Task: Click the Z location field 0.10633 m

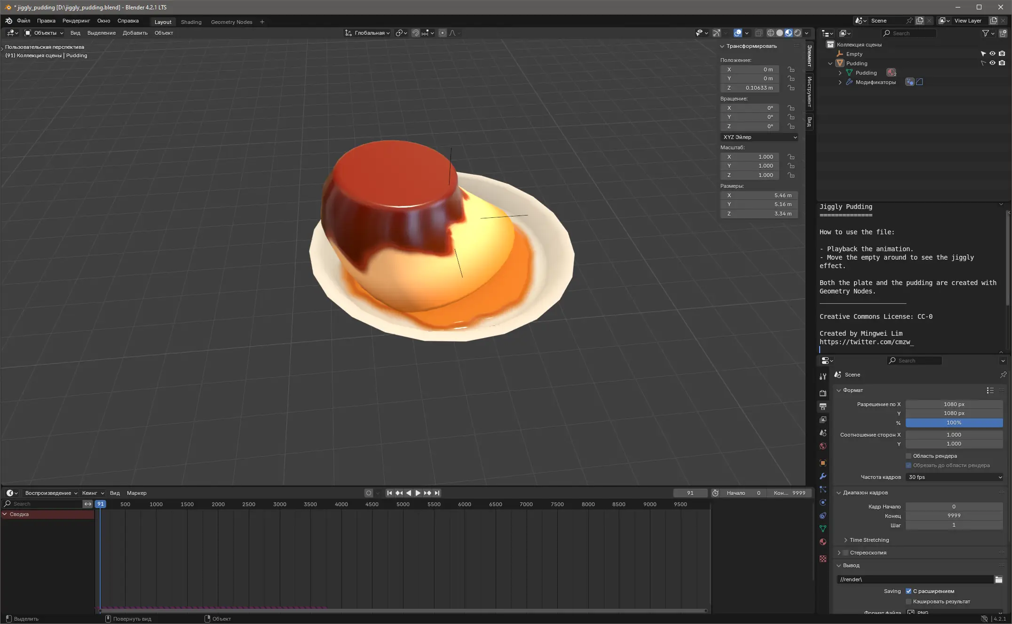Action: click(750, 88)
